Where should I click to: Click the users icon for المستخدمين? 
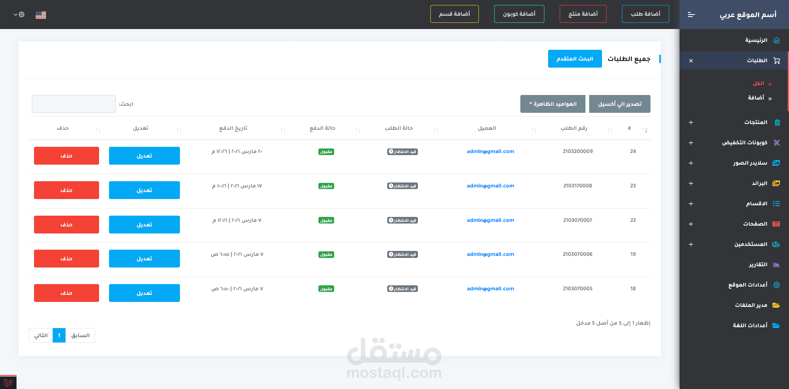pyautogui.click(x=776, y=244)
